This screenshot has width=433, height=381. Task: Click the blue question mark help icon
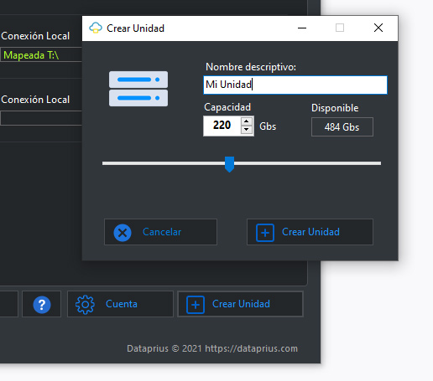[42, 305]
